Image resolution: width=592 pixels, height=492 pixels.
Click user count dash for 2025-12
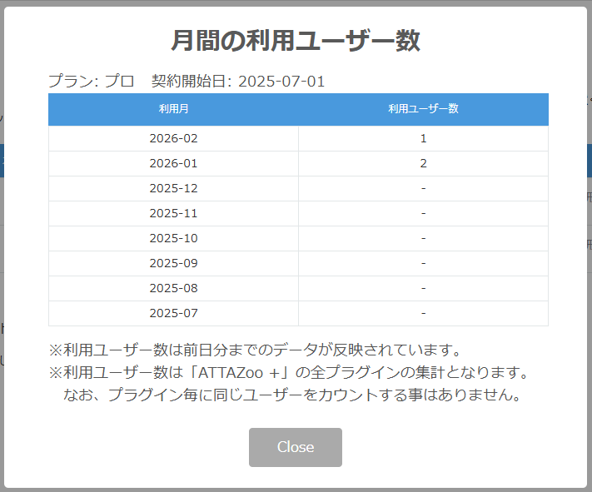click(x=423, y=188)
